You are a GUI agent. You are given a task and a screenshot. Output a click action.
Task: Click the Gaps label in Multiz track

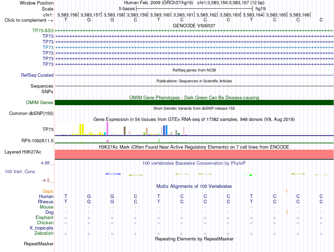coord(48,191)
